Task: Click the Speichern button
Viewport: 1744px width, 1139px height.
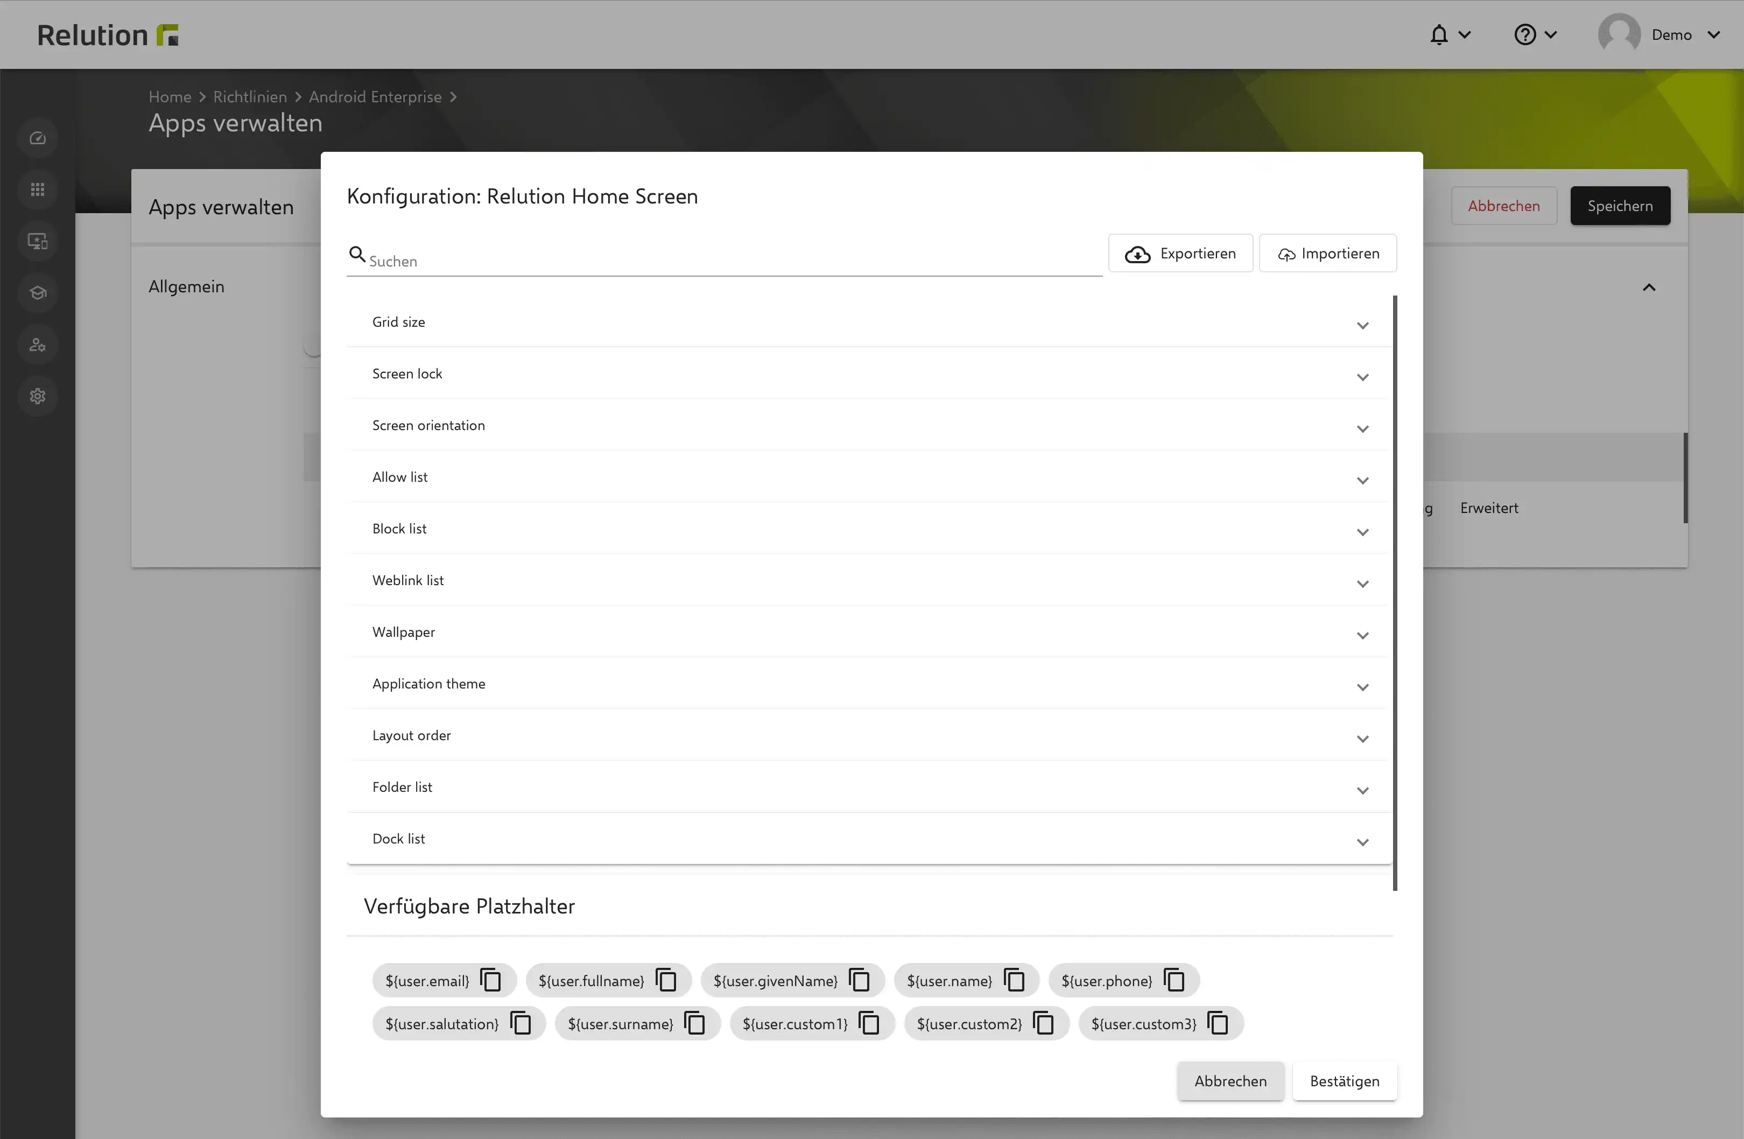Action: tap(1620, 206)
